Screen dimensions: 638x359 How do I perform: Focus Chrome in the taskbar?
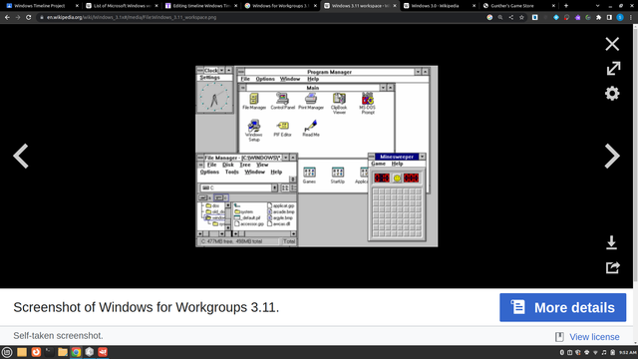click(x=76, y=352)
